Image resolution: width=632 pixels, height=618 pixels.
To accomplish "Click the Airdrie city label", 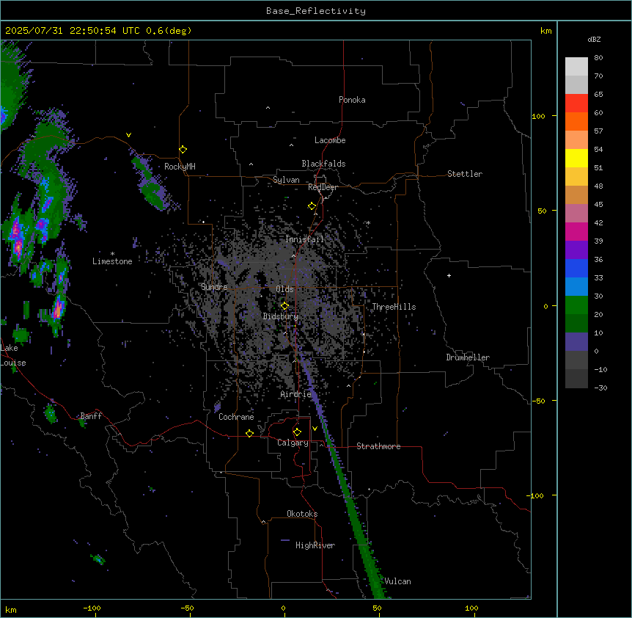I will point(296,394).
